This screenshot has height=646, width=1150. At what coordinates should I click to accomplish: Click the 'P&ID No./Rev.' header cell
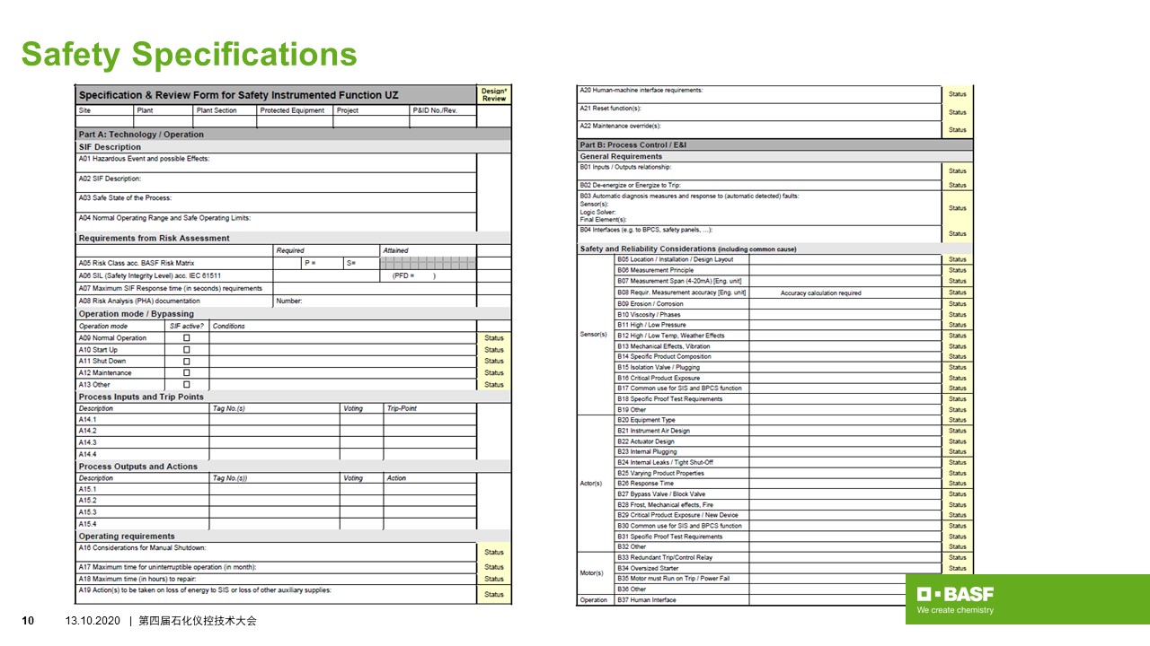click(443, 110)
